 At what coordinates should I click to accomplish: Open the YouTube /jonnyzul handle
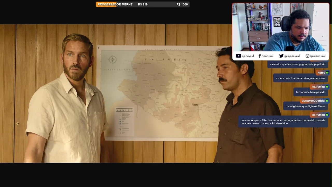tap(248, 56)
